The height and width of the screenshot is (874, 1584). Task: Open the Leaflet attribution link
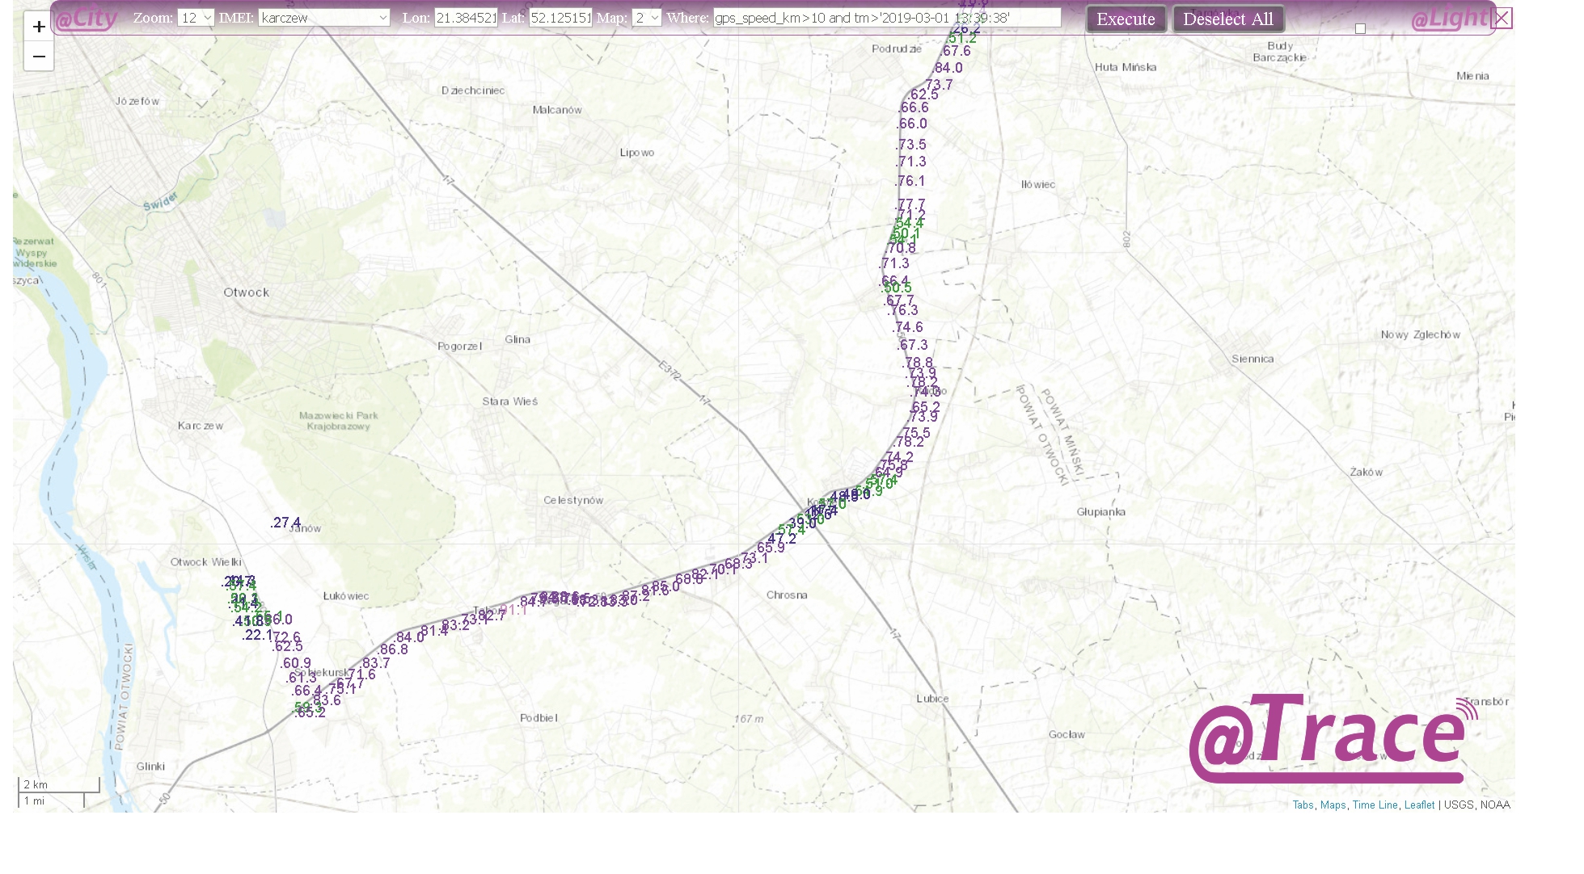point(1419,805)
